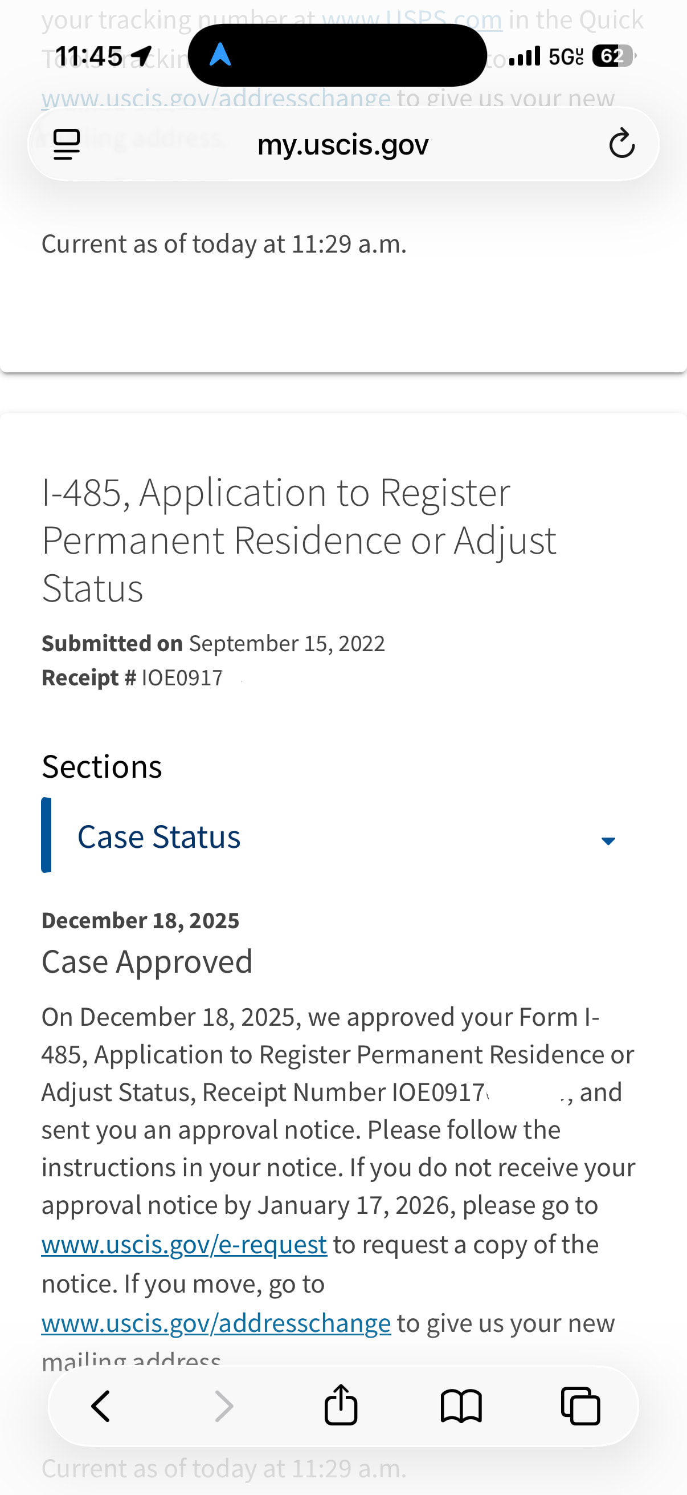Open the www.uscis.gov/addresschange link in case status
This screenshot has height=1495, width=687.
coord(216,1323)
